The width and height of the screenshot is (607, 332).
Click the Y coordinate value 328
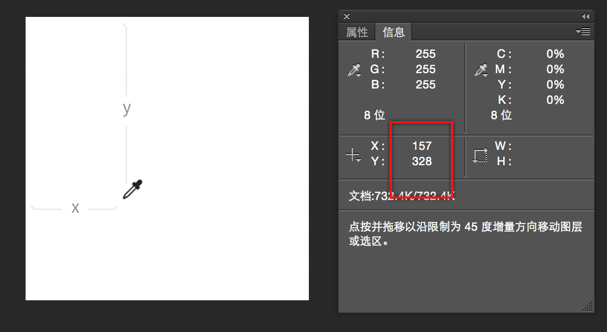[422, 161]
